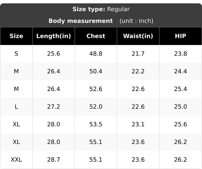This screenshot has height=169, width=202.
Task: Select the Waist(in) column header
Action: (138, 36)
